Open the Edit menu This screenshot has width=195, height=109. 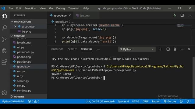(x=19, y=8)
